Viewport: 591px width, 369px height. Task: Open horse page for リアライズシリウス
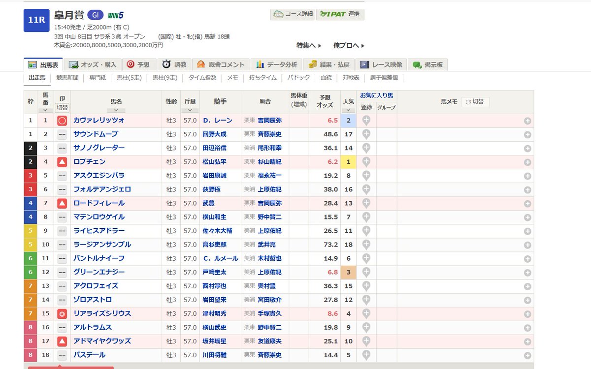click(102, 313)
